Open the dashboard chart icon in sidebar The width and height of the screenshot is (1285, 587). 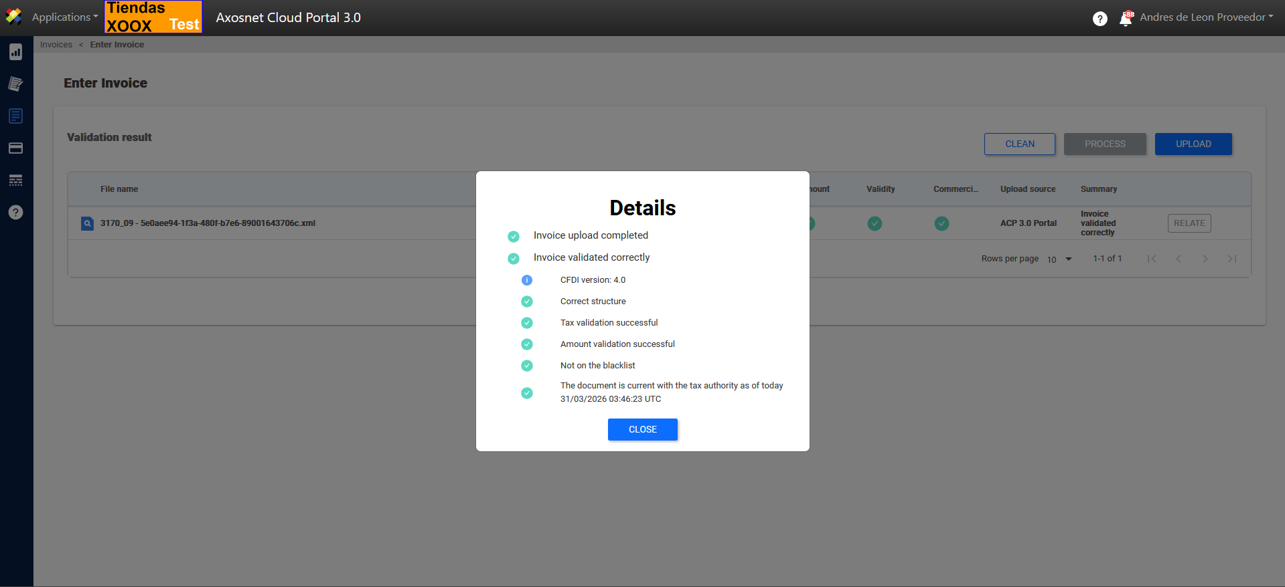pos(15,52)
